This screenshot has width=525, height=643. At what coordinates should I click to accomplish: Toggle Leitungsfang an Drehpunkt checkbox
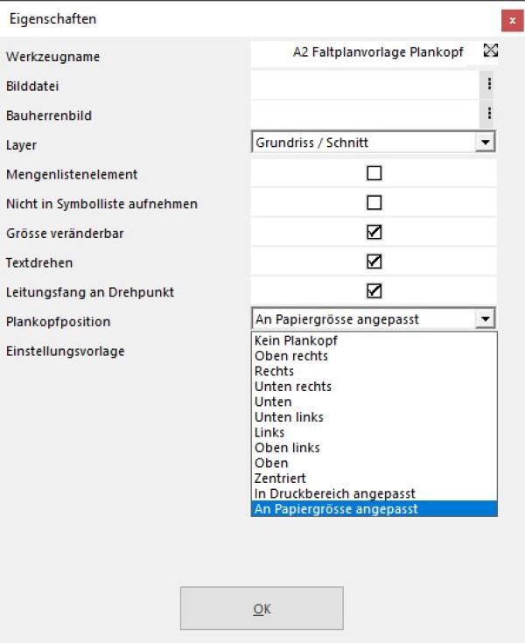coord(374,291)
